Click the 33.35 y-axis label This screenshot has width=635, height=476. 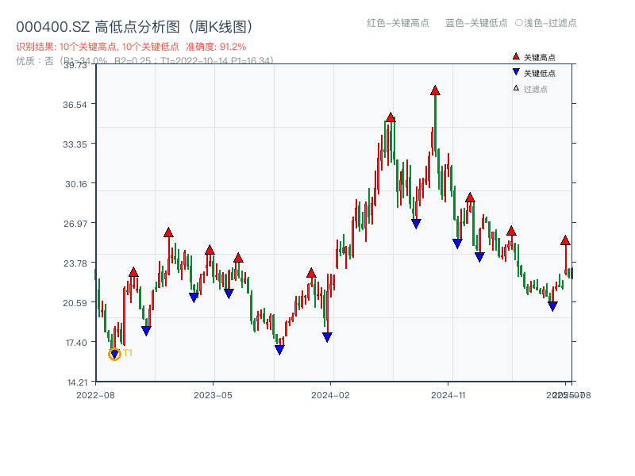click(75, 144)
